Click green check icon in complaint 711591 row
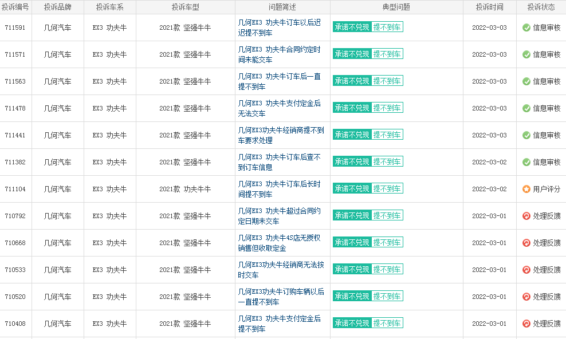 [526, 27]
